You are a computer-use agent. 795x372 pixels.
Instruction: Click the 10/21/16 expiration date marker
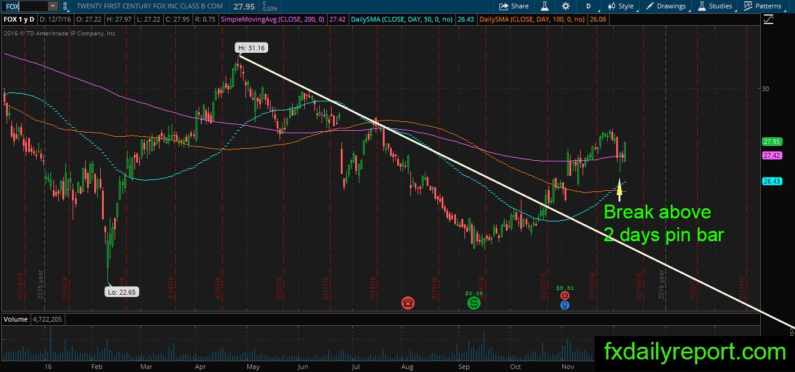[544, 286]
